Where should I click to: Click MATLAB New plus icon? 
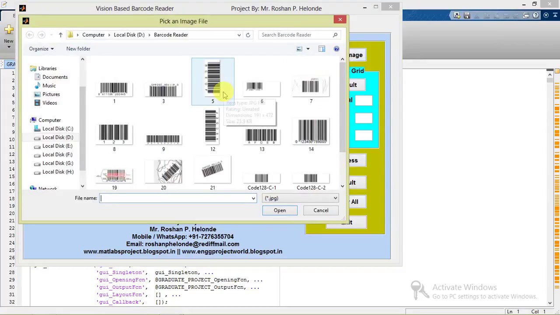8,30
